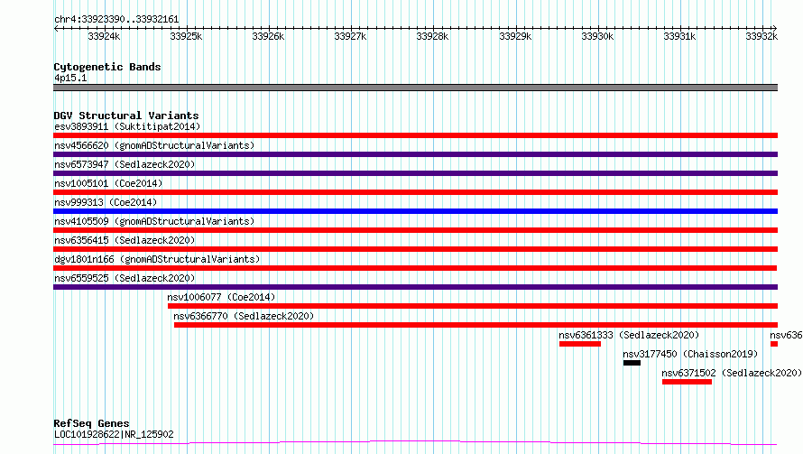The height and width of the screenshot is (454, 803).
Task: Click the short red nsv6371502 bar
Action: 687,382
